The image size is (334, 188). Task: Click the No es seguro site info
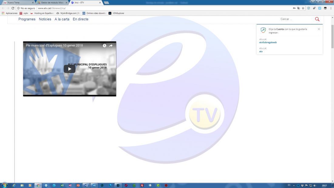click(x=26, y=8)
